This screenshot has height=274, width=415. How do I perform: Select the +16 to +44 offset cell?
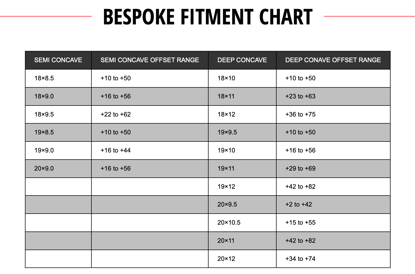coord(116,150)
